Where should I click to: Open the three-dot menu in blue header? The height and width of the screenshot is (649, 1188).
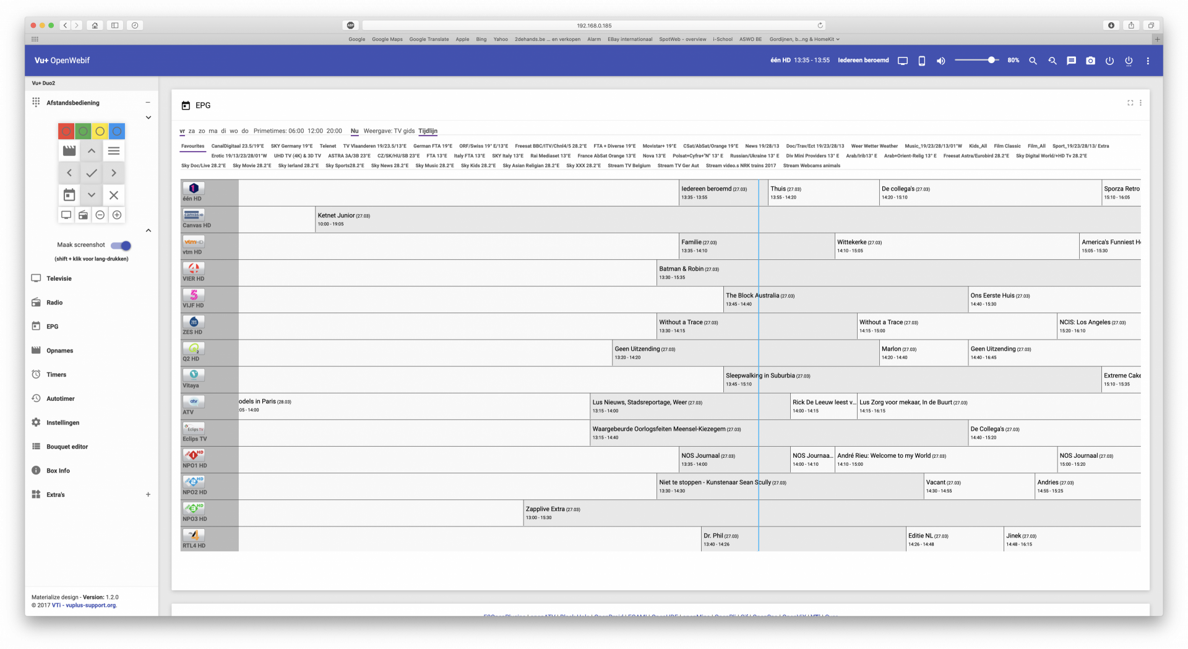1148,61
